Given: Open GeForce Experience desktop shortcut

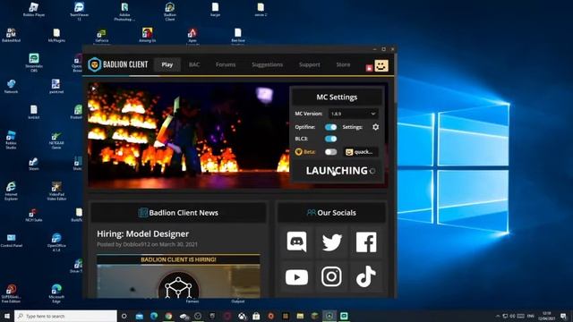Looking at the screenshot, I should (x=101, y=37).
